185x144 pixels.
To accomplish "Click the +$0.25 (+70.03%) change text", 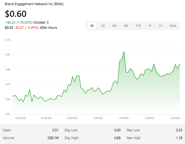I will coord(19,22).
